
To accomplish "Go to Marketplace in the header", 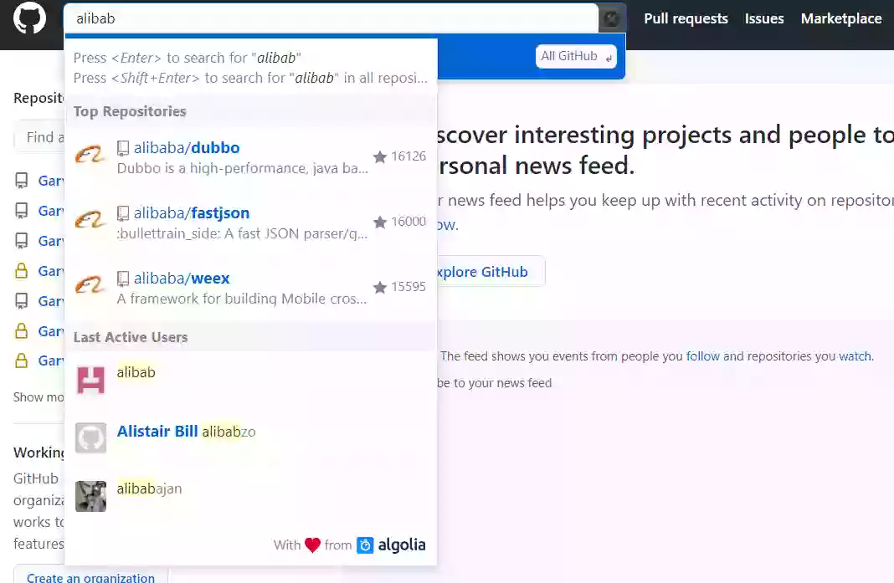I will coord(841,18).
